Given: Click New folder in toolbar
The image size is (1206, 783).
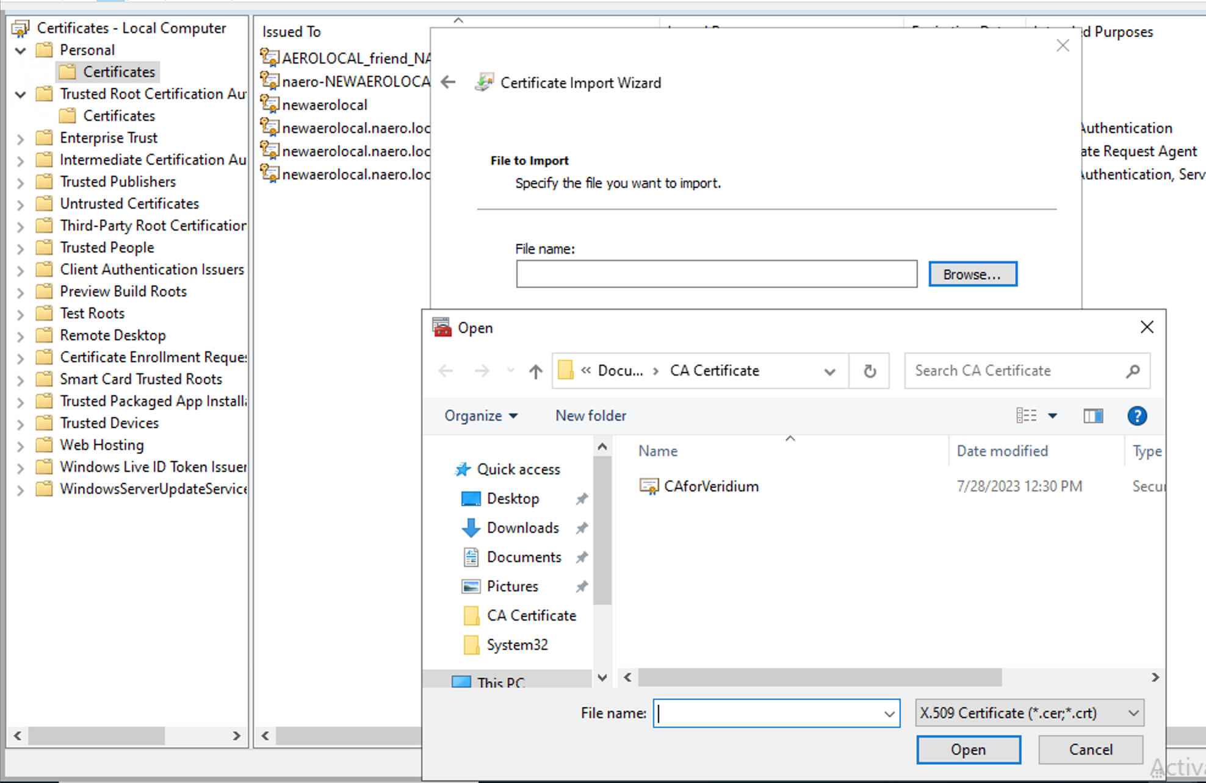Looking at the screenshot, I should click(590, 416).
